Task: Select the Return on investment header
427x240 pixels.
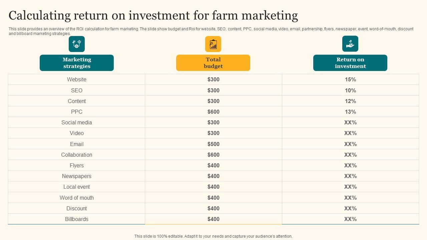Action: tap(350, 63)
